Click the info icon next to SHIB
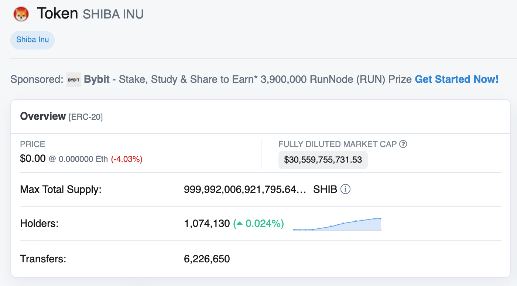 point(345,190)
